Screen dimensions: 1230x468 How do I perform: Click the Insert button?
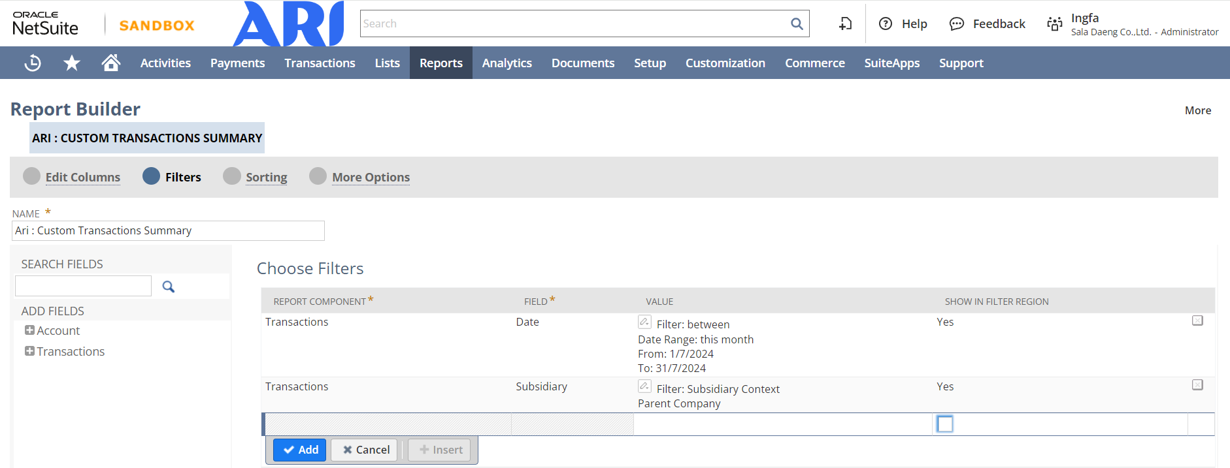(x=439, y=450)
